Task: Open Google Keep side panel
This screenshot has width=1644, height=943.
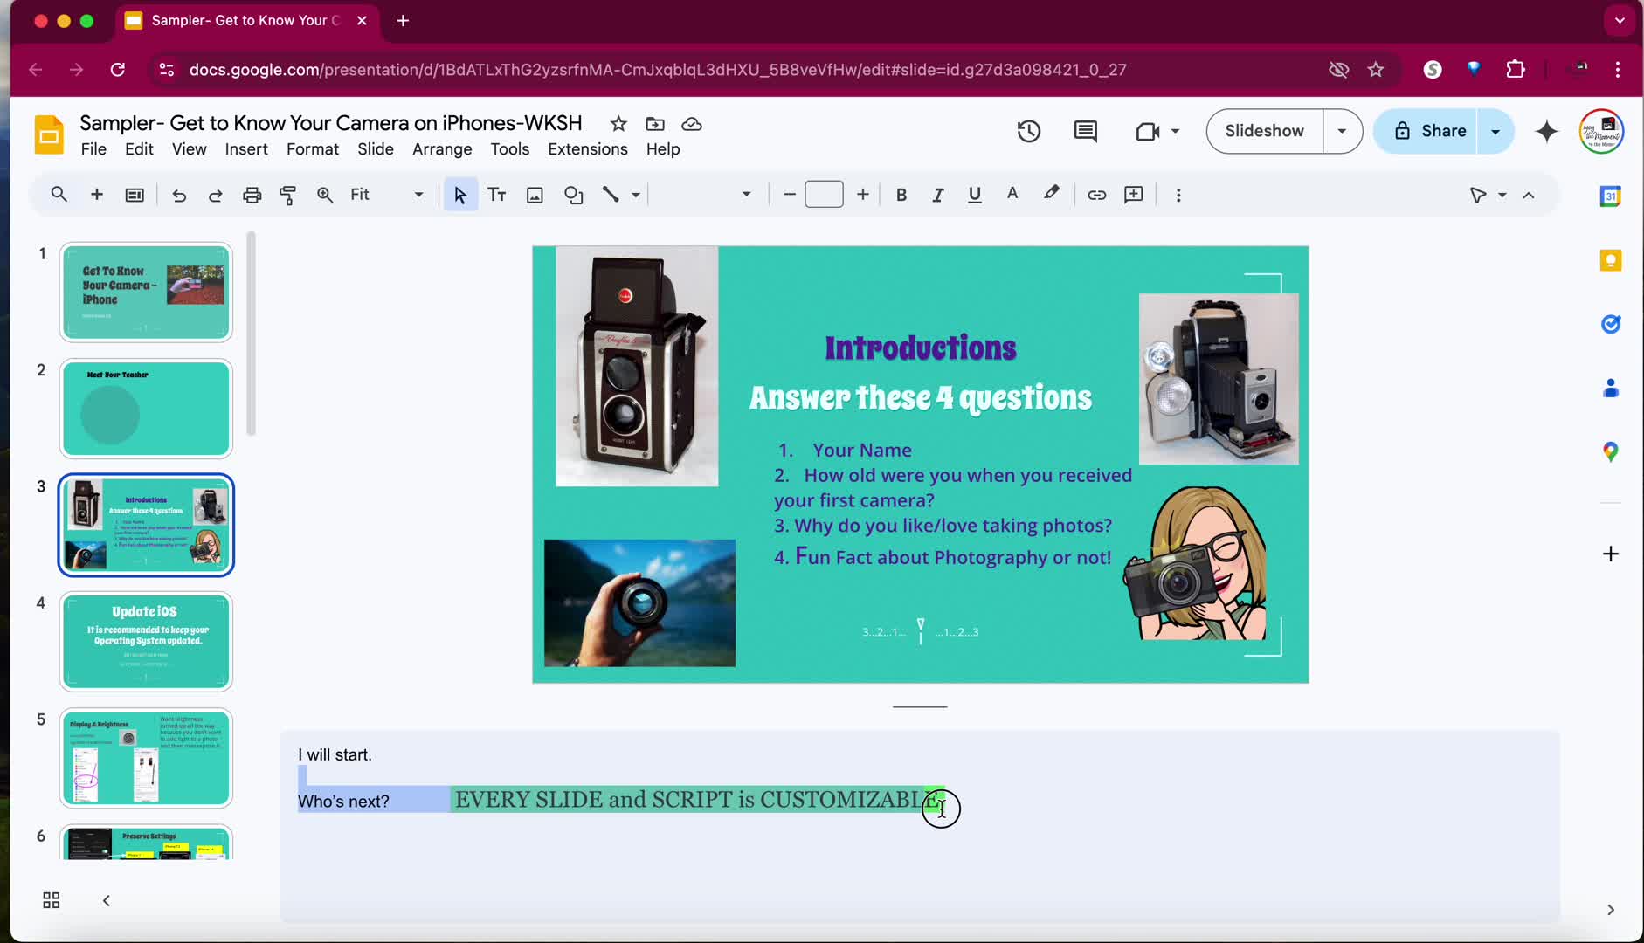Action: [1611, 260]
